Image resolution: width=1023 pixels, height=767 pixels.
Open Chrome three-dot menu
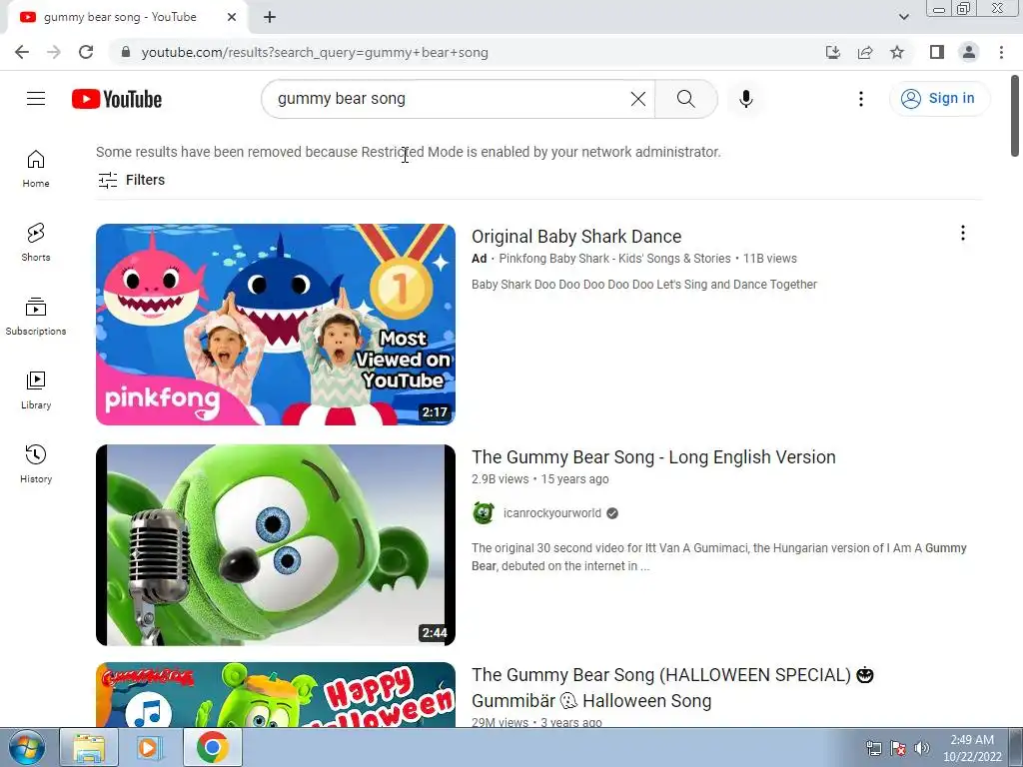tap(1001, 52)
